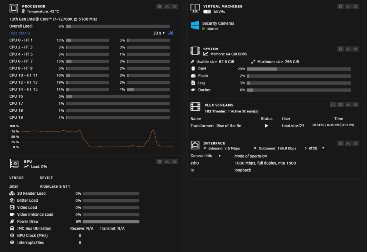This screenshot has height=252, width=367.
Task: Click the Docker whale icon
Action: click(x=193, y=90)
